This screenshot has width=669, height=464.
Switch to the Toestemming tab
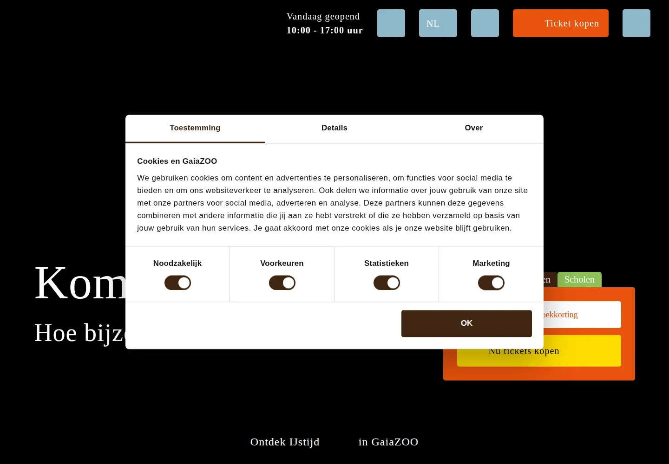(195, 128)
